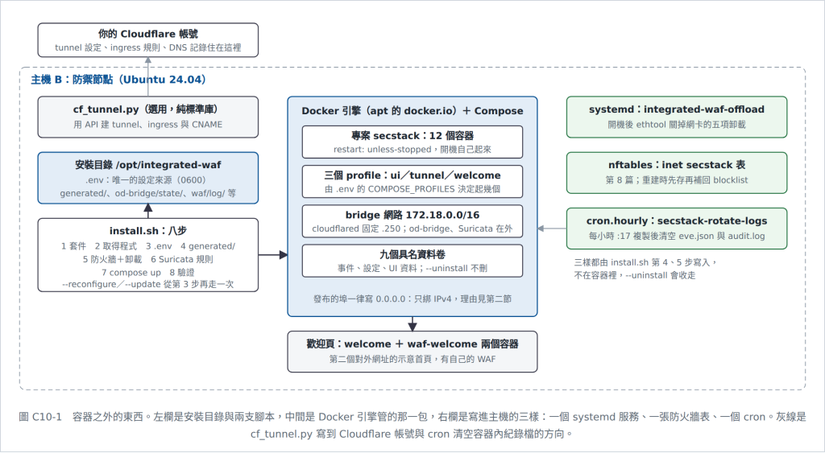The image size is (825, 453).
Task: Click the '.env：唯一的設定來源（0600）' line
Action: pos(148,180)
